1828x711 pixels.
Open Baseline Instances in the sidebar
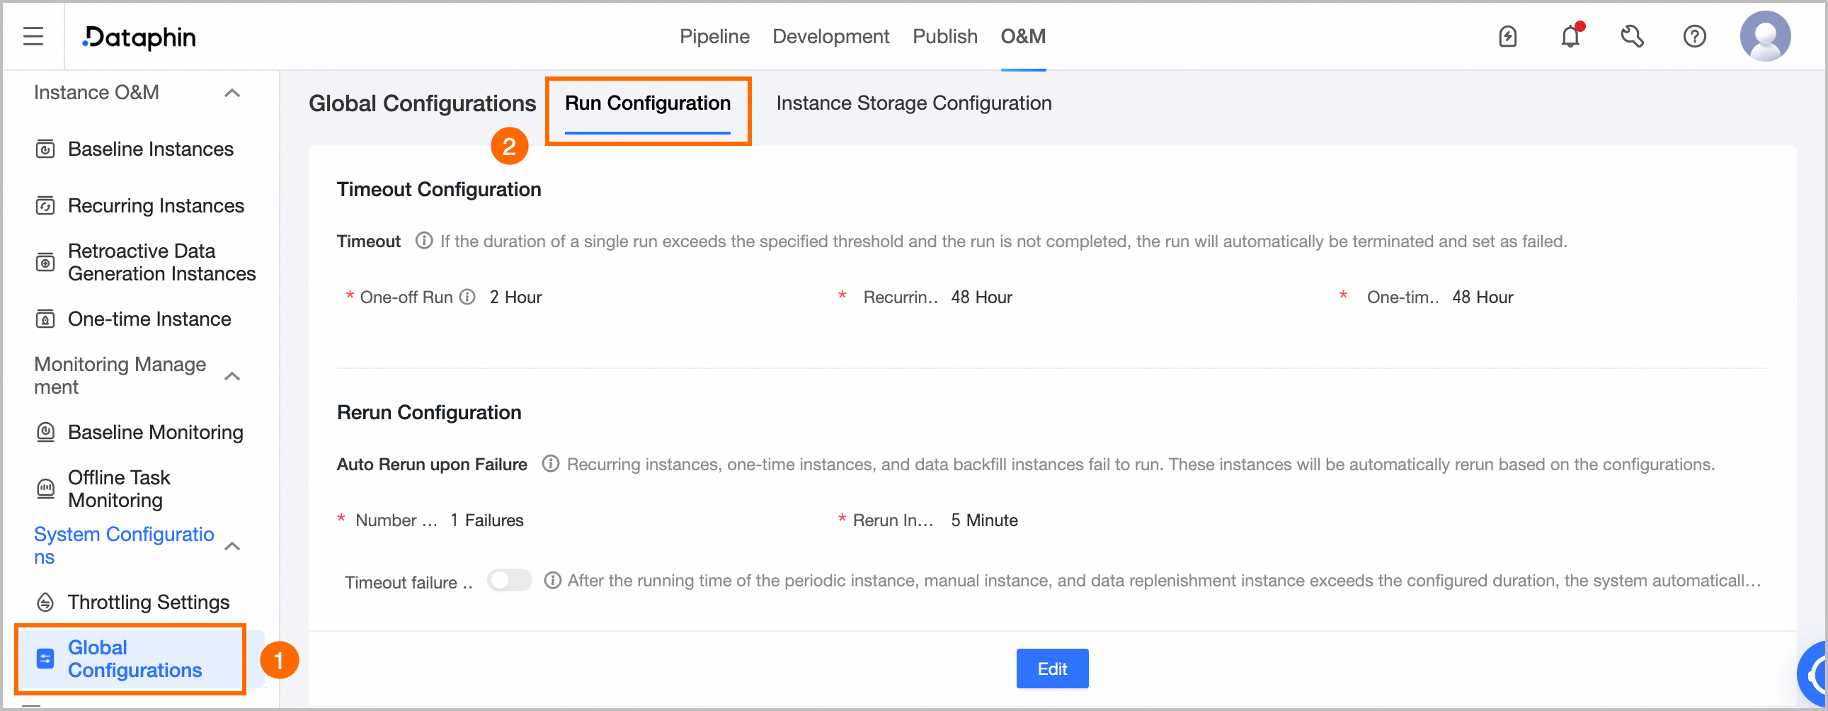tap(150, 149)
